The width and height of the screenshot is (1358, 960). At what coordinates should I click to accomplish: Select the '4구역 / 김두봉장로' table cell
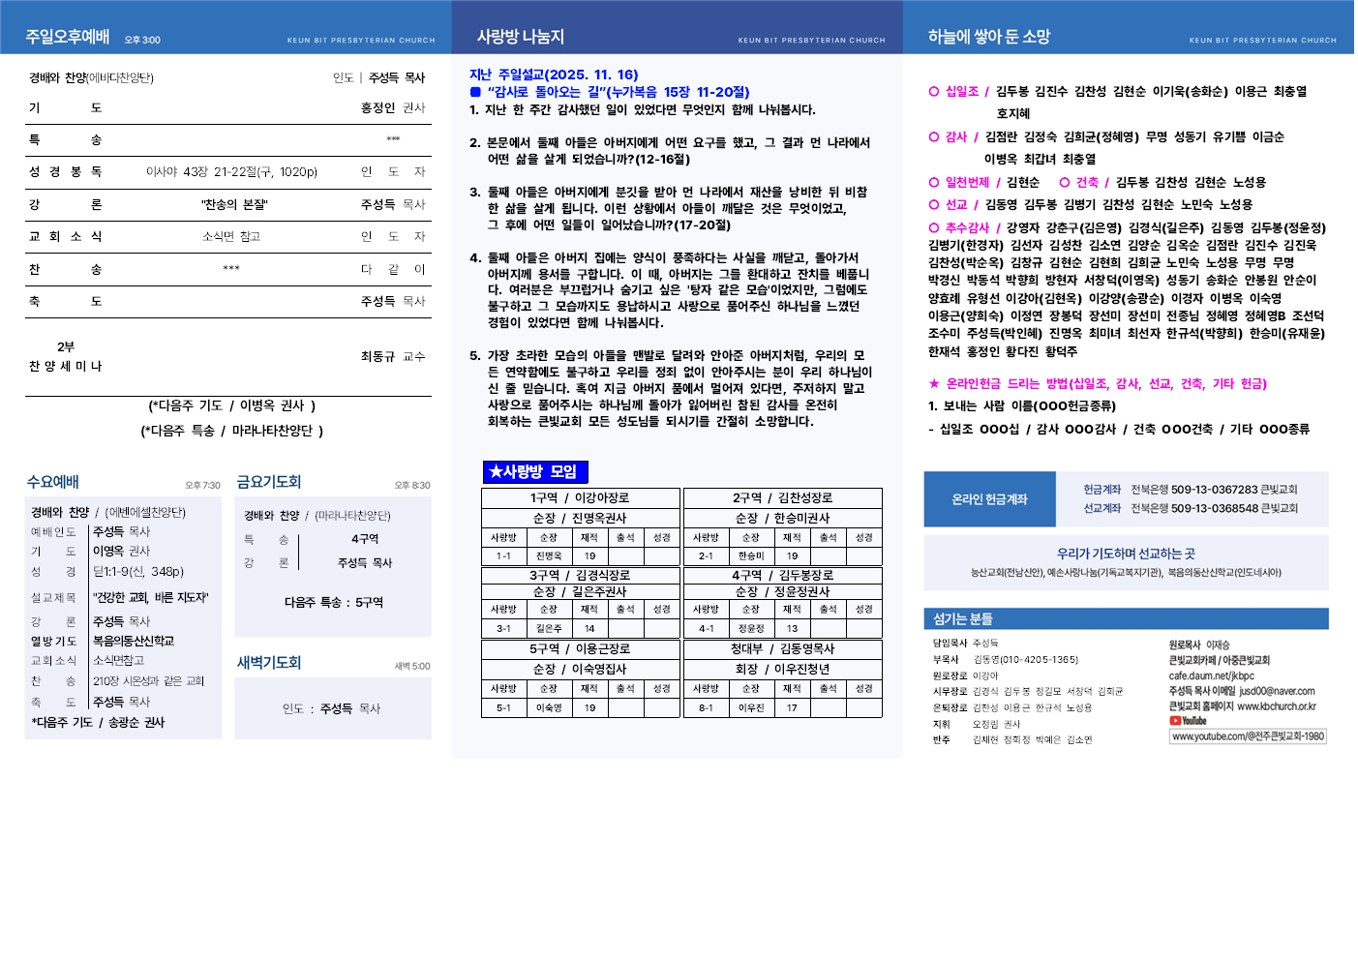pos(783,576)
